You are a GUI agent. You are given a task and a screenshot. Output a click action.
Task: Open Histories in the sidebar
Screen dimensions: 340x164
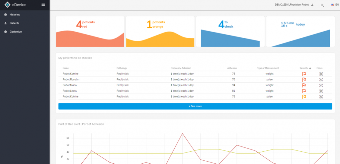(15, 15)
